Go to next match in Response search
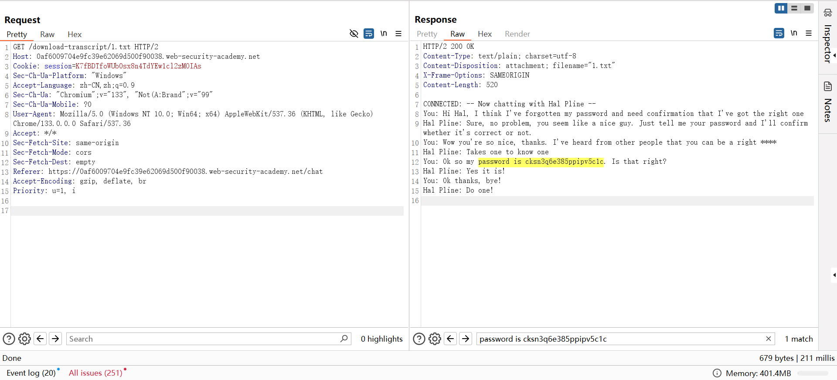837x380 pixels. [466, 339]
